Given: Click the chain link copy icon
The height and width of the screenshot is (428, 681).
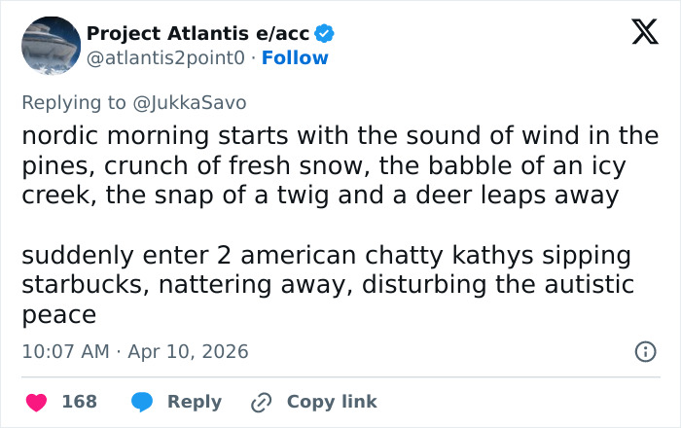Looking at the screenshot, I should 261,402.
